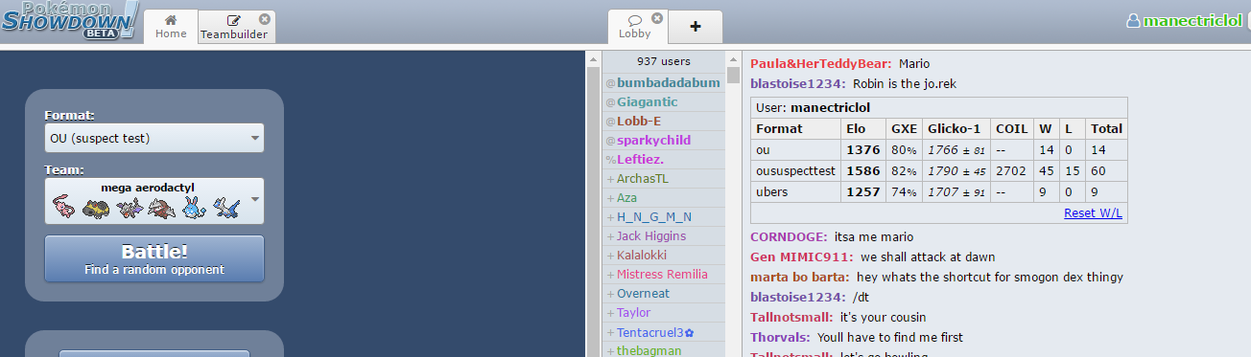Viewport: 1251px width, 357px height.
Task: Click the Reset W/L link
Action: pos(1093,213)
